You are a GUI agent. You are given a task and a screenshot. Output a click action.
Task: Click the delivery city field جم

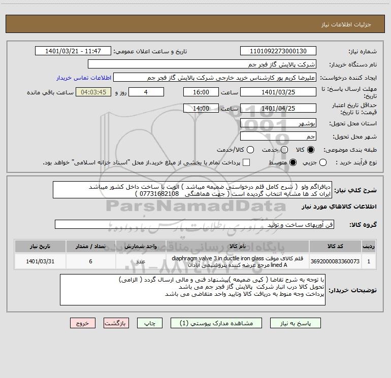tap(278, 136)
